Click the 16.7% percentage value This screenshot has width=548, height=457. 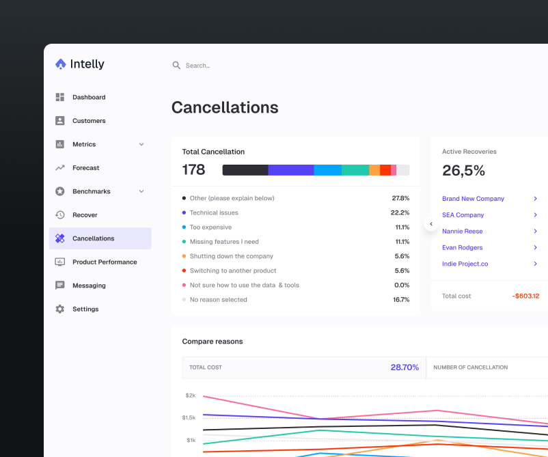pyautogui.click(x=401, y=300)
